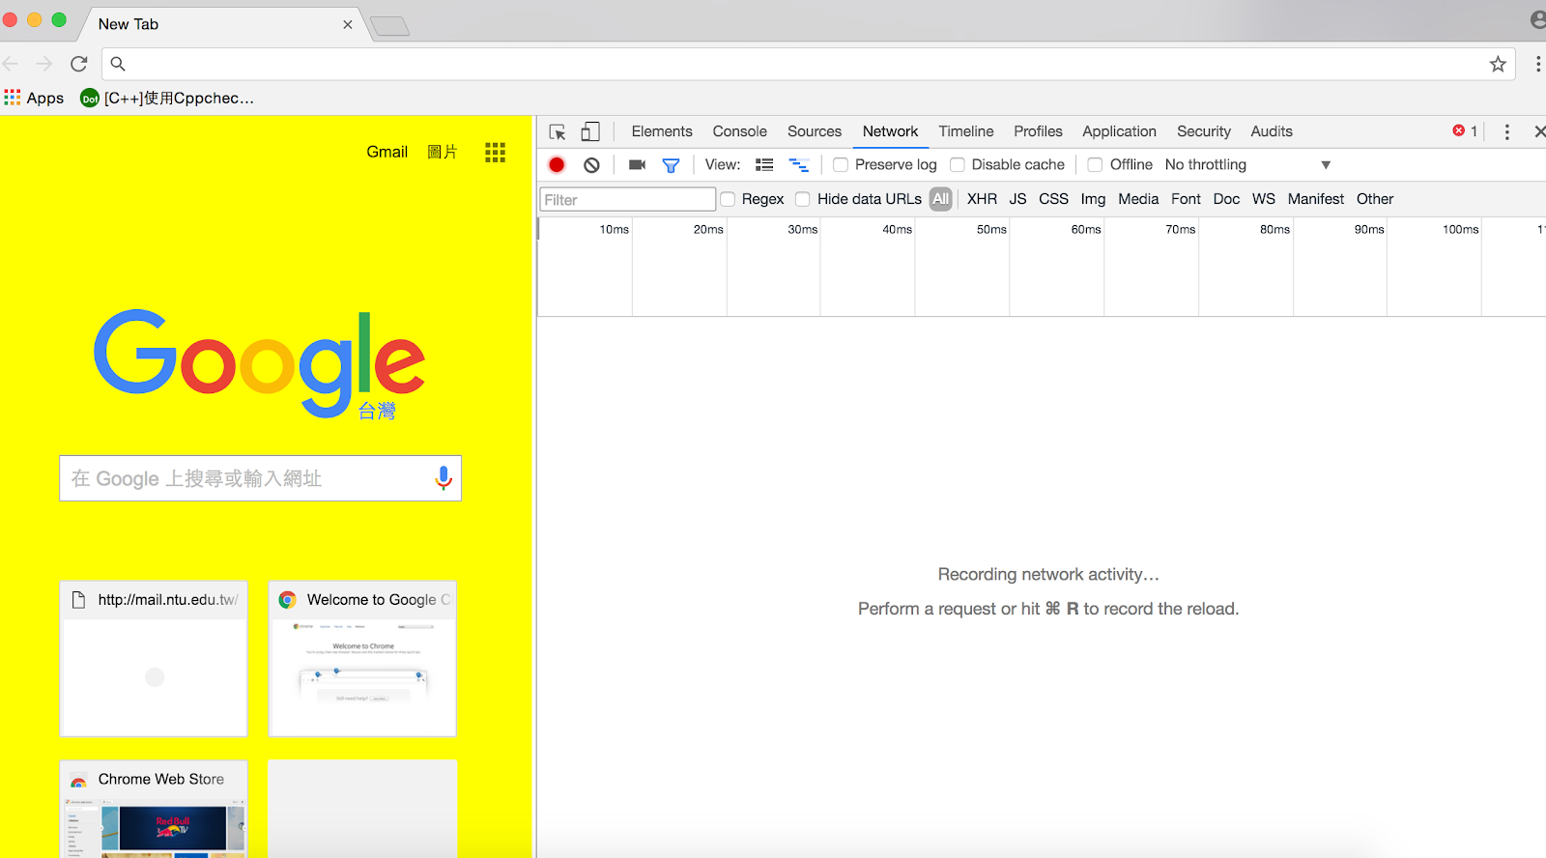
Task: Go to the Profiles tab
Action: (x=1038, y=131)
